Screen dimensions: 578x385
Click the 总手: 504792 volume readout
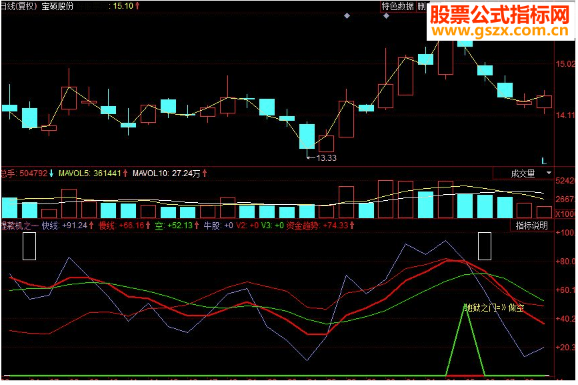click(27, 173)
